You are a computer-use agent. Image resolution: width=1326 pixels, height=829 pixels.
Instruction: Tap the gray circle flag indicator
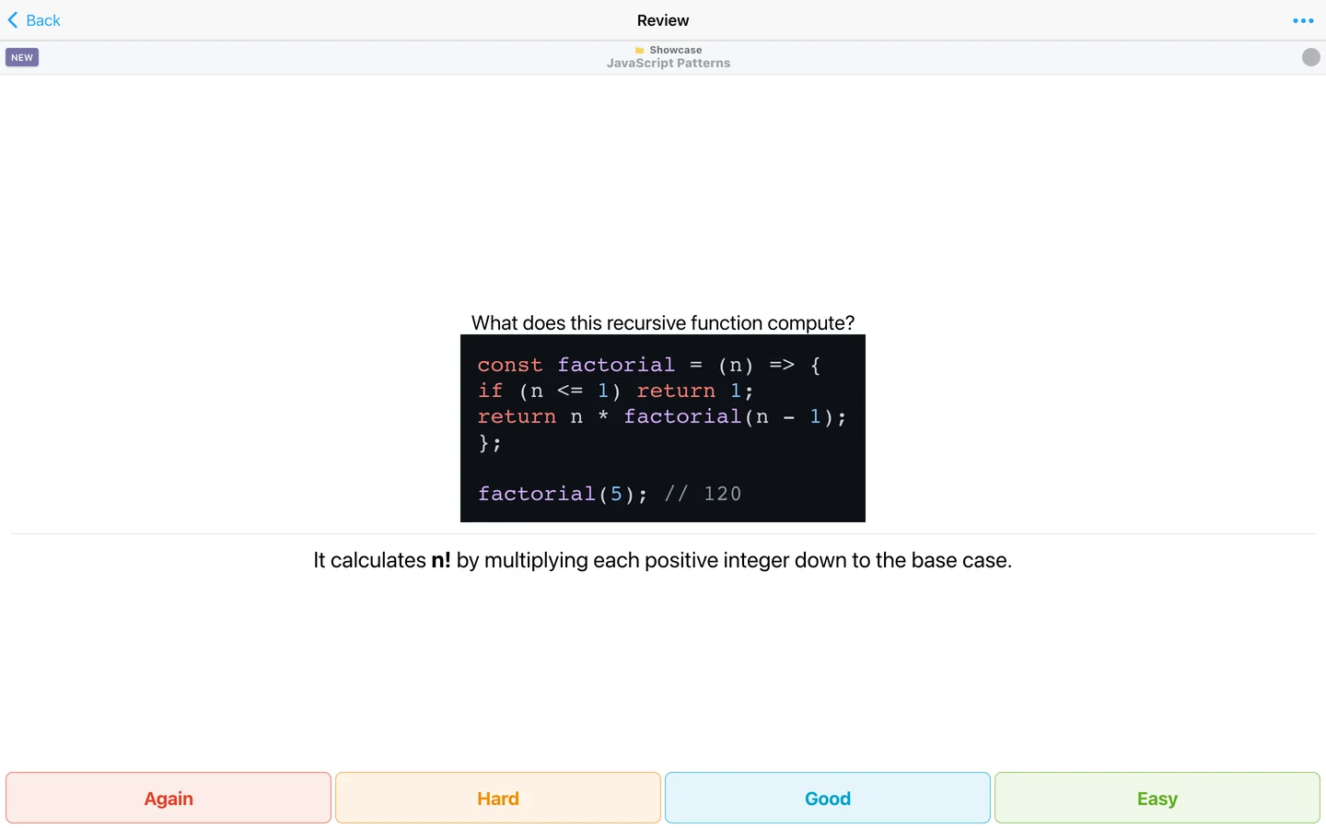pos(1311,57)
